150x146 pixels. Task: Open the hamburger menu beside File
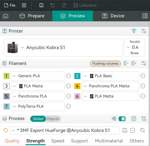[24, 5]
